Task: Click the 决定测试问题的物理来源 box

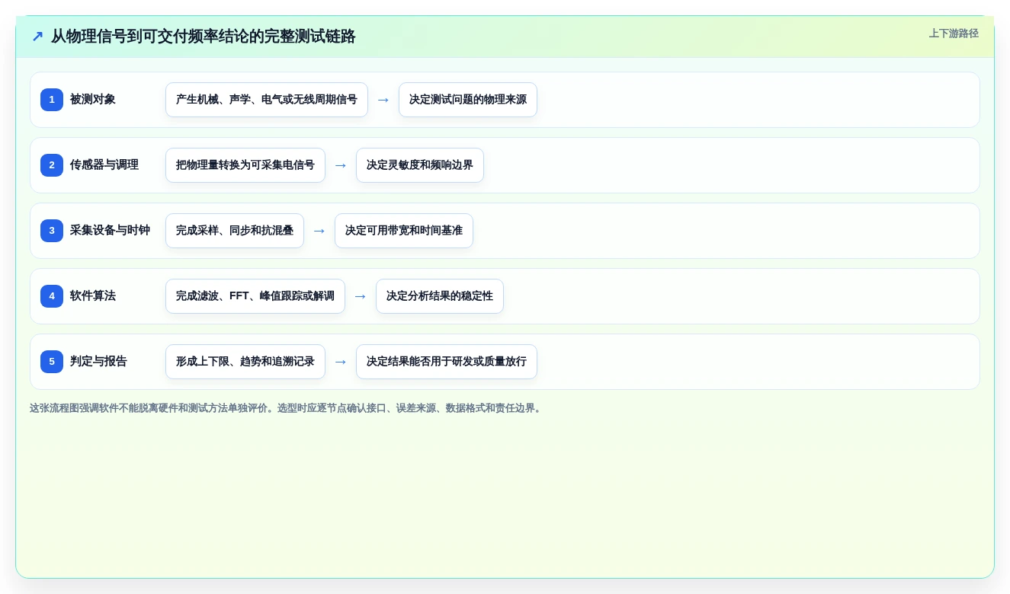Action: (468, 100)
